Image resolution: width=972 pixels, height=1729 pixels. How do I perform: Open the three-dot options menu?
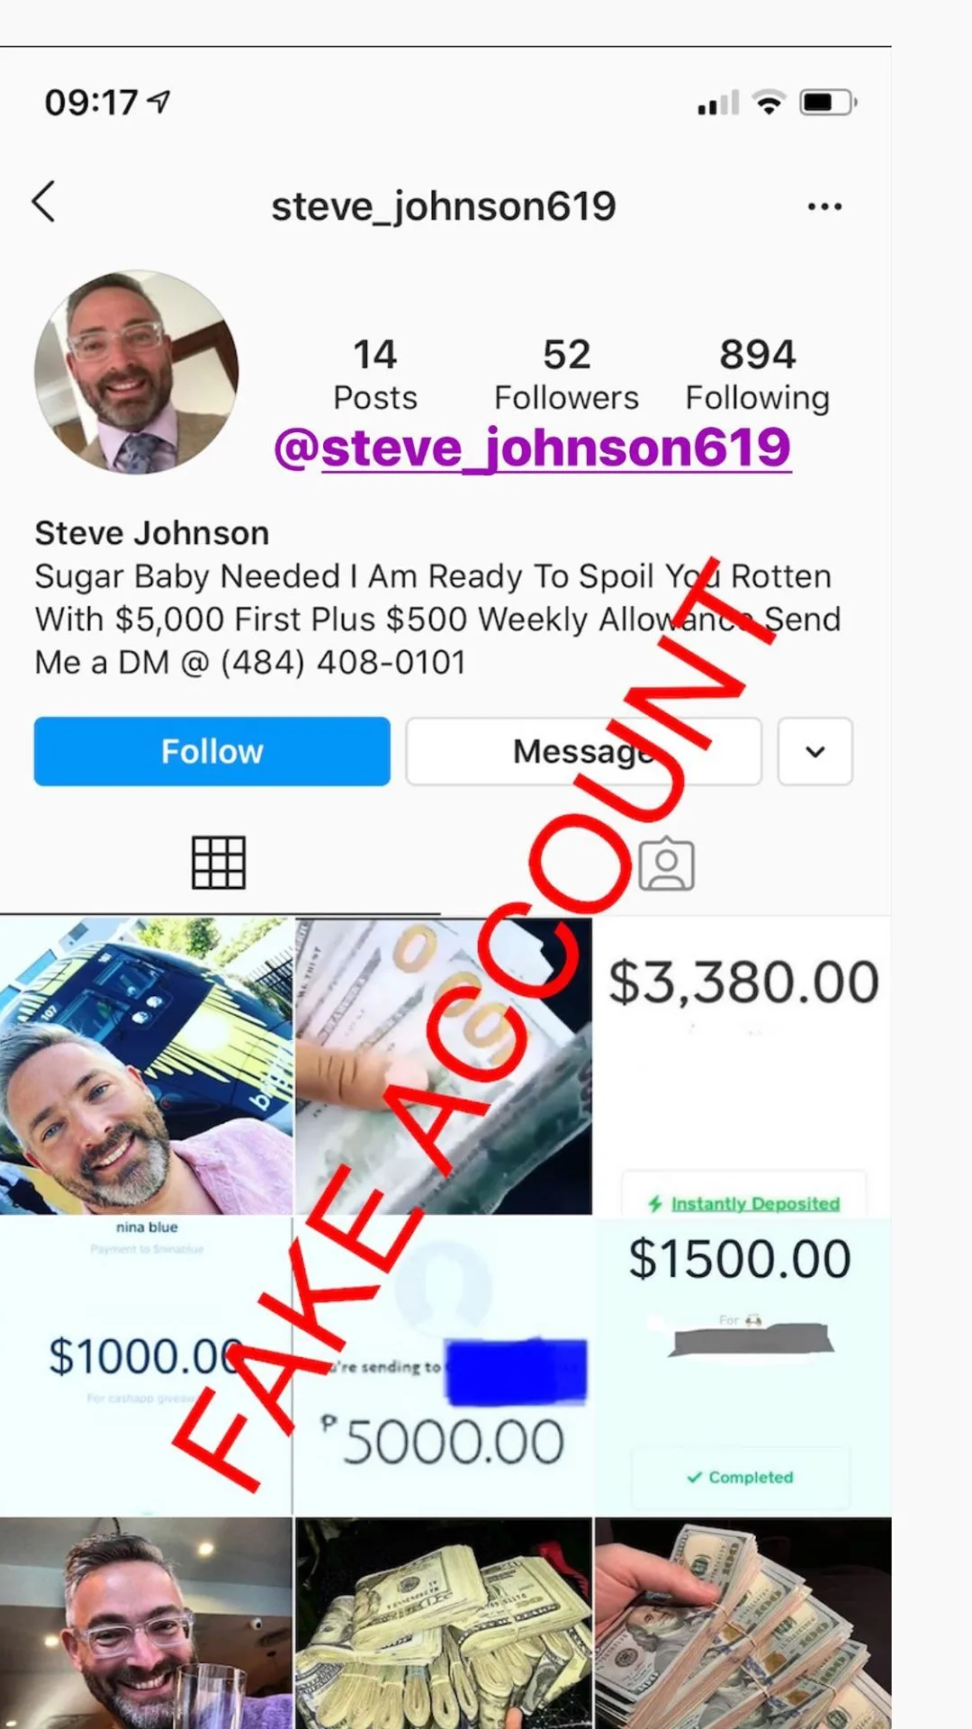pyautogui.click(x=824, y=207)
